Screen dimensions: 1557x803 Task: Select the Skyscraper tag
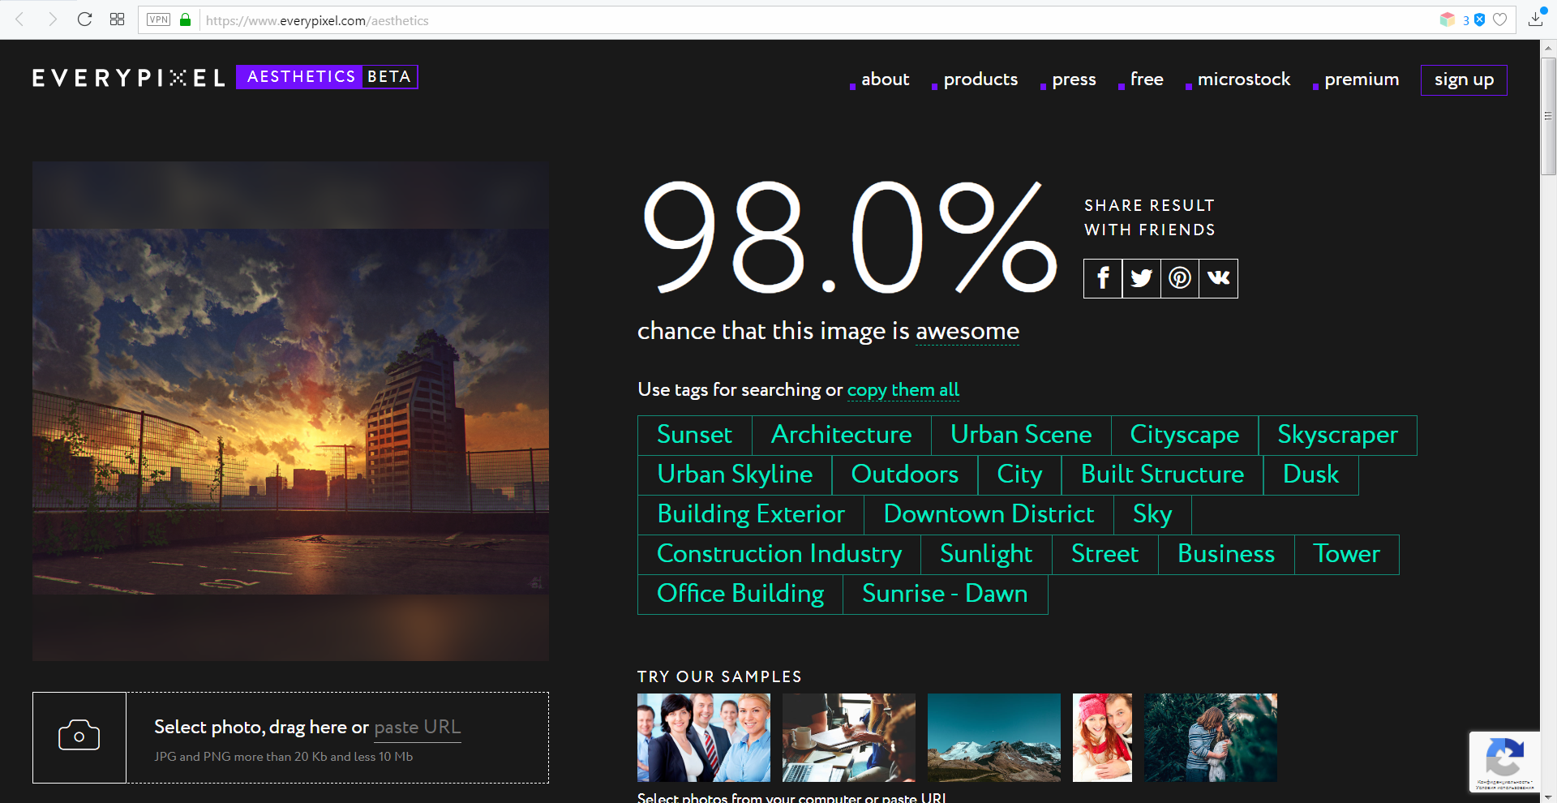(x=1338, y=436)
